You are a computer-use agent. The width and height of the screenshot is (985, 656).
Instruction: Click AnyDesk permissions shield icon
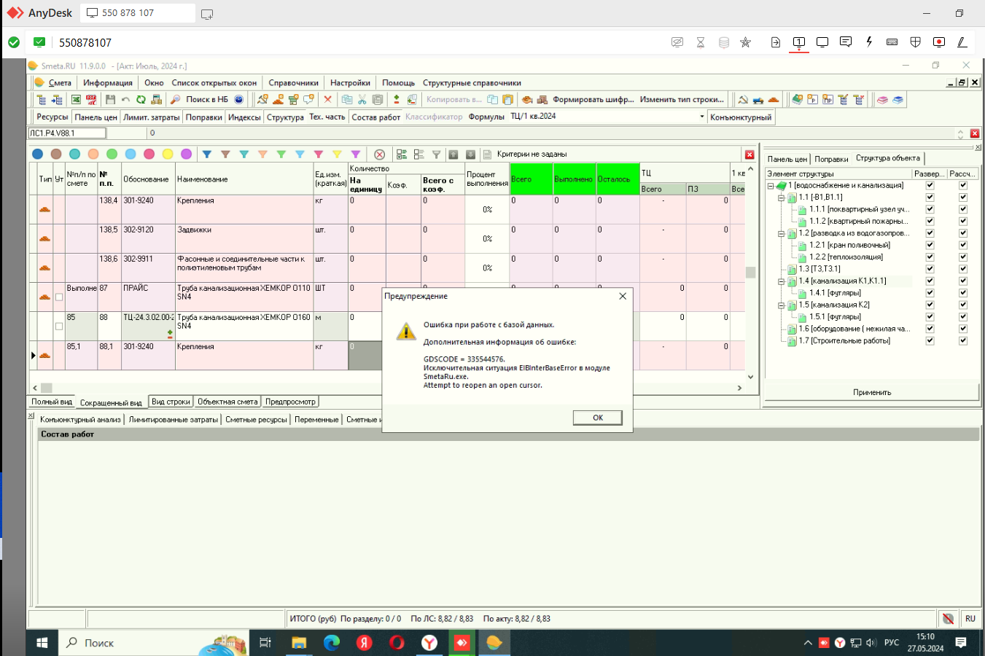tap(916, 42)
